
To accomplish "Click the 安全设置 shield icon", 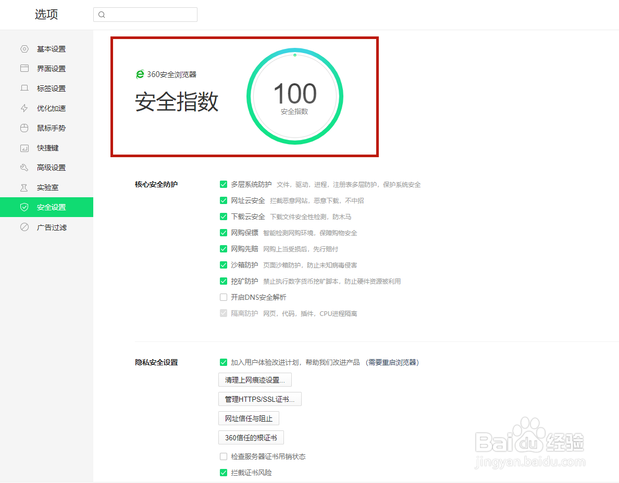I will pyautogui.click(x=24, y=207).
